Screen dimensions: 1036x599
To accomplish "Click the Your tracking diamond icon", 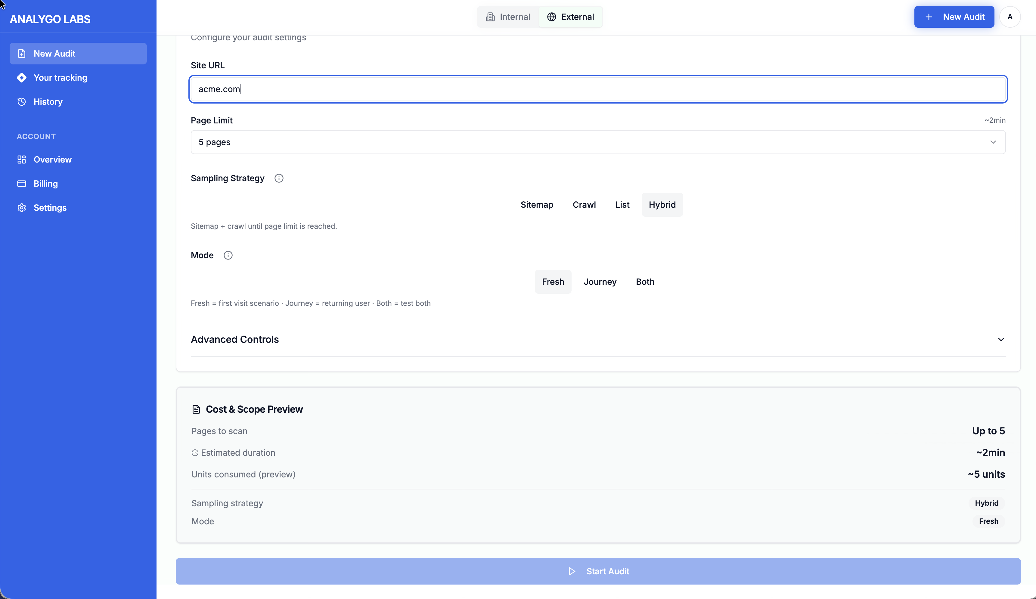I will 22,78.
